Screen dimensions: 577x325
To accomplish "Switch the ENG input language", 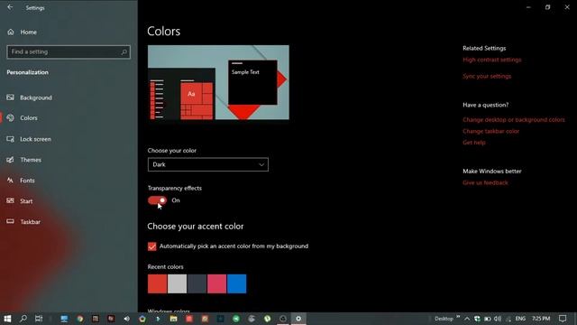I will pyautogui.click(x=520, y=319).
